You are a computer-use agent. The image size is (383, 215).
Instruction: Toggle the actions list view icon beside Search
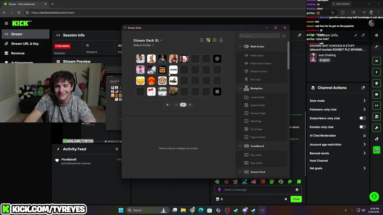tap(284, 36)
